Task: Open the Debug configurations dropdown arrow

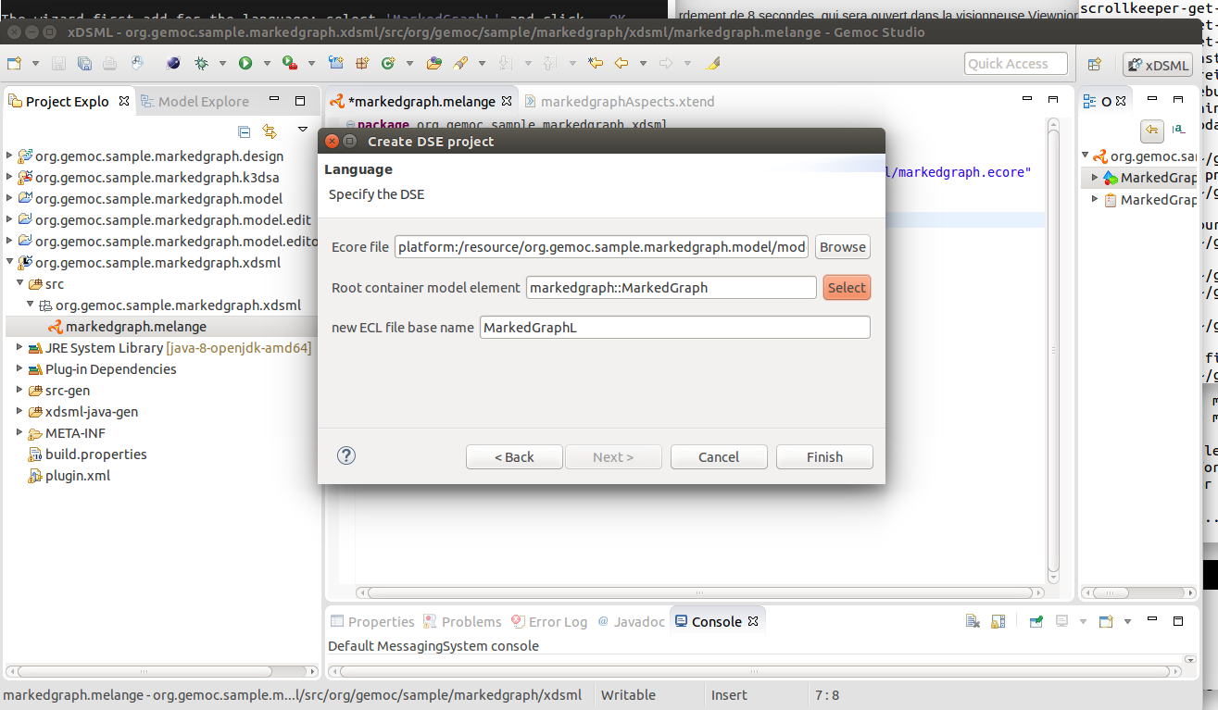Action: click(x=223, y=64)
